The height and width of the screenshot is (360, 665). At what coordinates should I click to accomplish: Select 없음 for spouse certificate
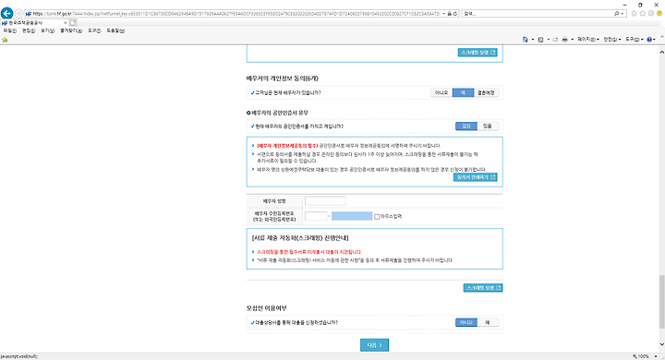coord(466,126)
